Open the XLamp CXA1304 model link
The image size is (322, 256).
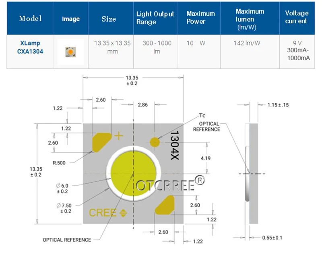(x=30, y=47)
